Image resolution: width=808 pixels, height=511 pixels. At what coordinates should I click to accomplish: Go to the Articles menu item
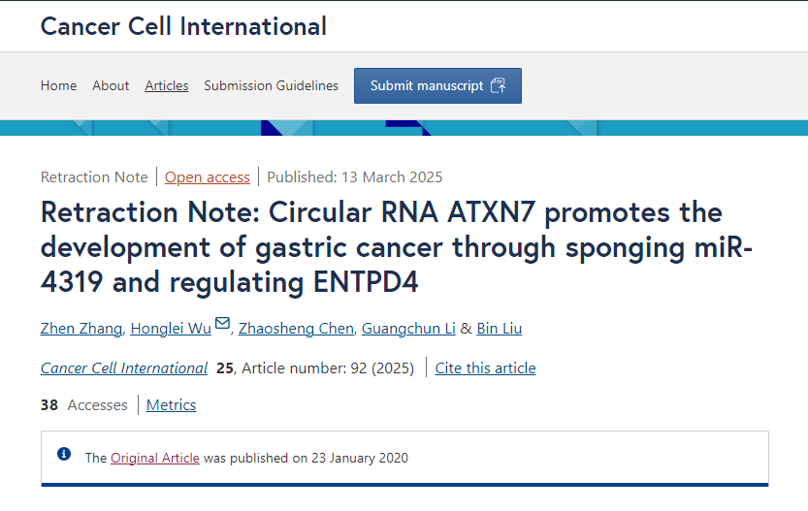(x=167, y=85)
